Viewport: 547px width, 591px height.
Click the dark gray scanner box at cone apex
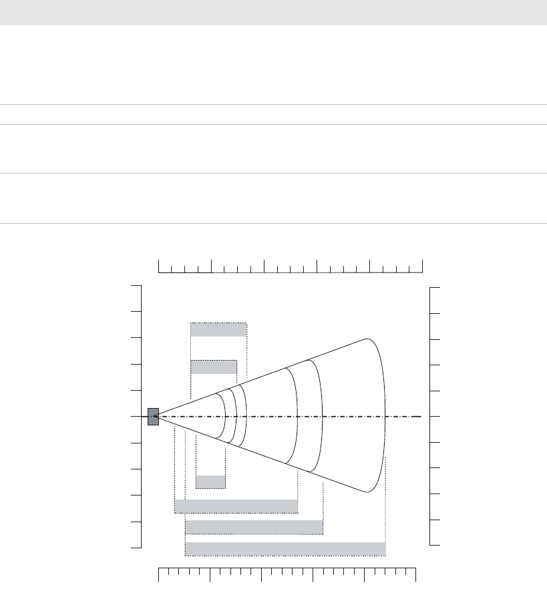(x=153, y=417)
